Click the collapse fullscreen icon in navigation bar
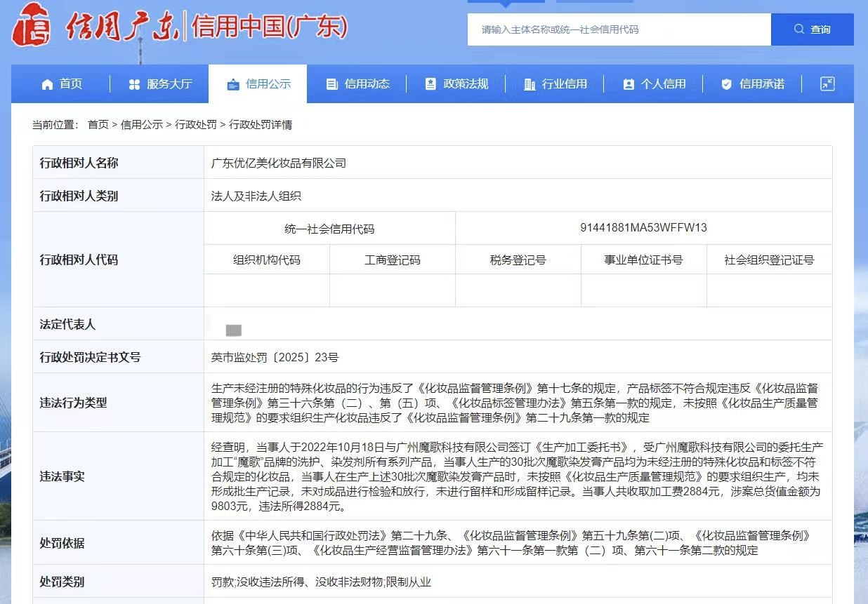The image size is (868, 604). [x=827, y=84]
